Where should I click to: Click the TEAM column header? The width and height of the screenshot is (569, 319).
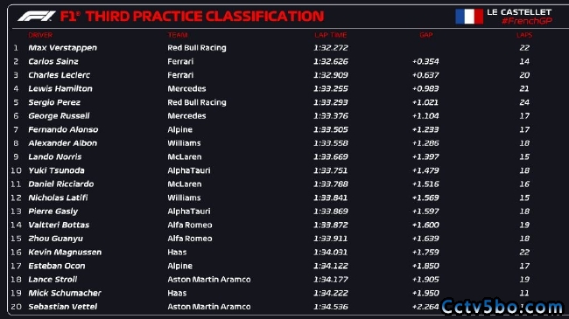tap(178, 35)
